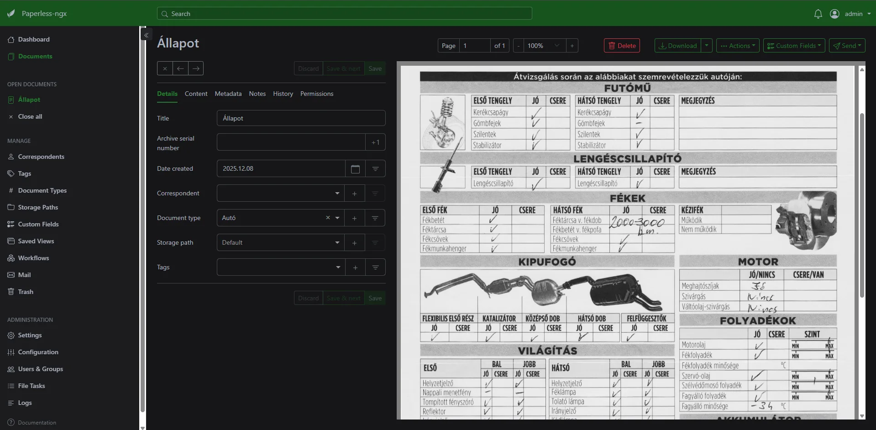The height and width of the screenshot is (430, 876).
Task: Open the Dashboard page
Action: [x=34, y=39]
